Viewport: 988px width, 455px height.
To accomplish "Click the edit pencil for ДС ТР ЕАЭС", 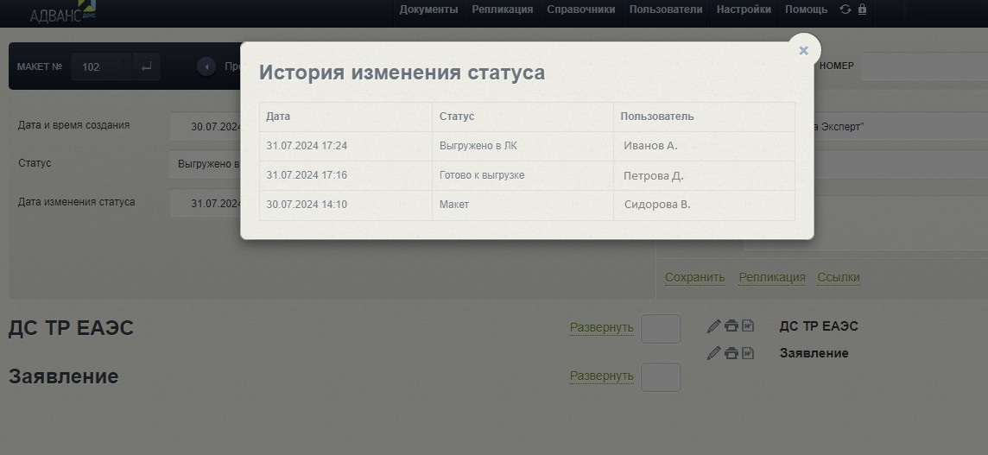I will tap(713, 326).
